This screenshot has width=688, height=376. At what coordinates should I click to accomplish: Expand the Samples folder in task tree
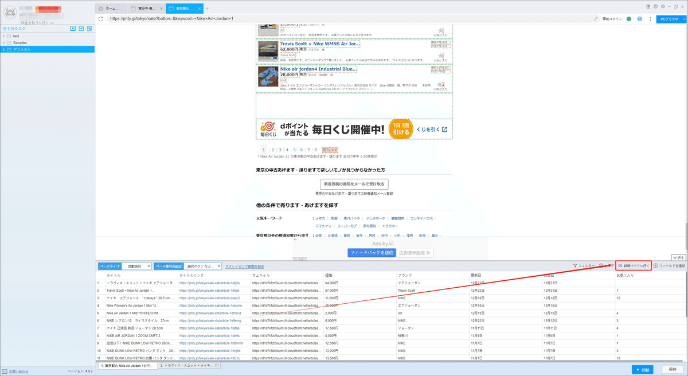3,43
